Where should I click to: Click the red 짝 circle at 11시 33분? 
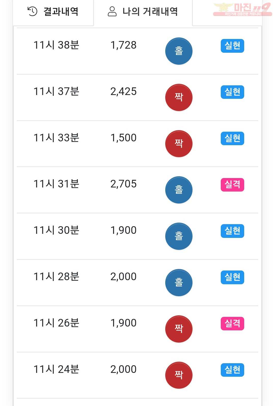click(179, 144)
